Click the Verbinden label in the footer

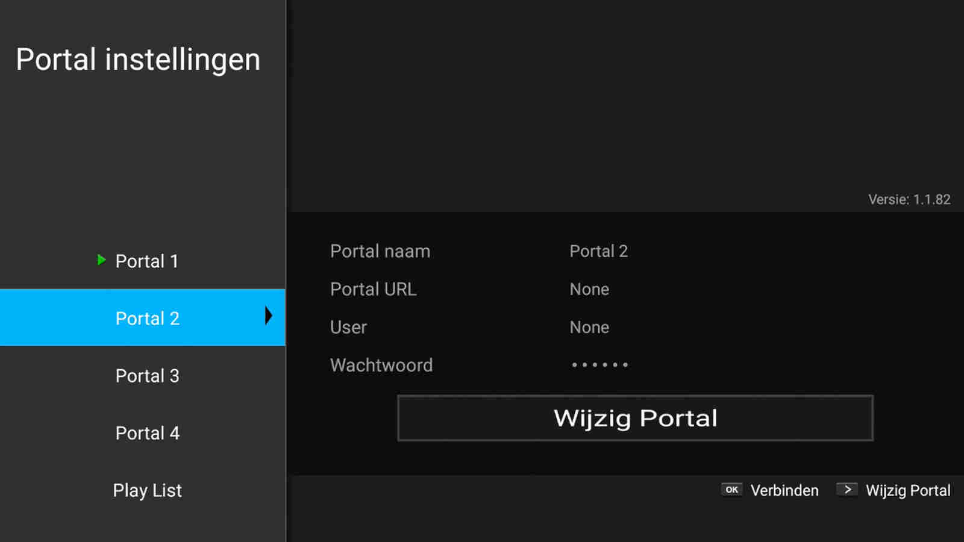[x=784, y=491]
